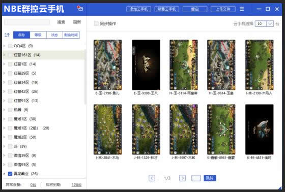Expand the 魔域1区 (30) tree group

click(5, 119)
